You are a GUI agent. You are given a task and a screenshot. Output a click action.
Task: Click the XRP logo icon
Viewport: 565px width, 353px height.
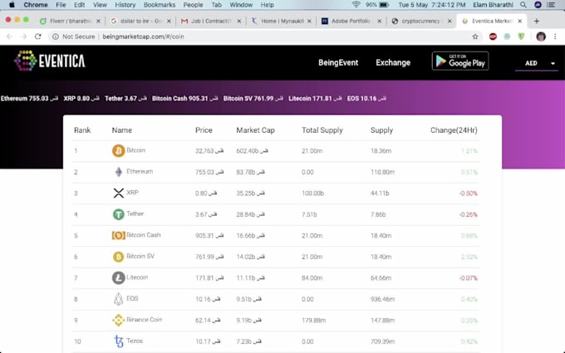(x=118, y=193)
